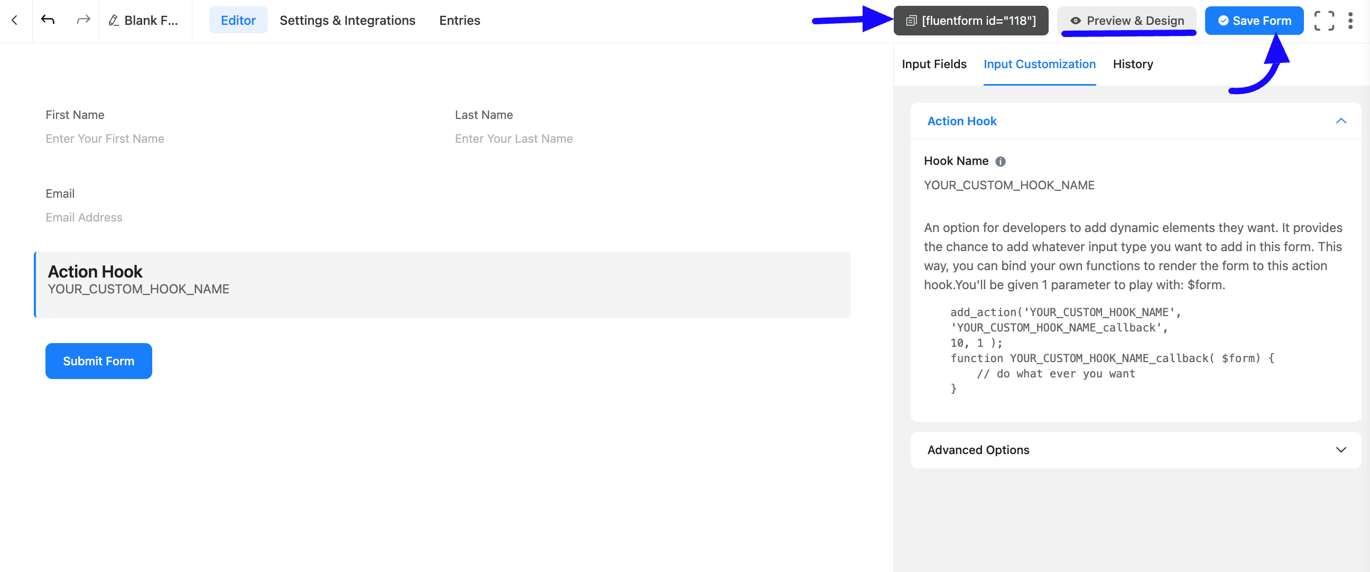Select the First Name field label
Image resolution: width=1370 pixels, height=572 pixels.
pos(75,115)
